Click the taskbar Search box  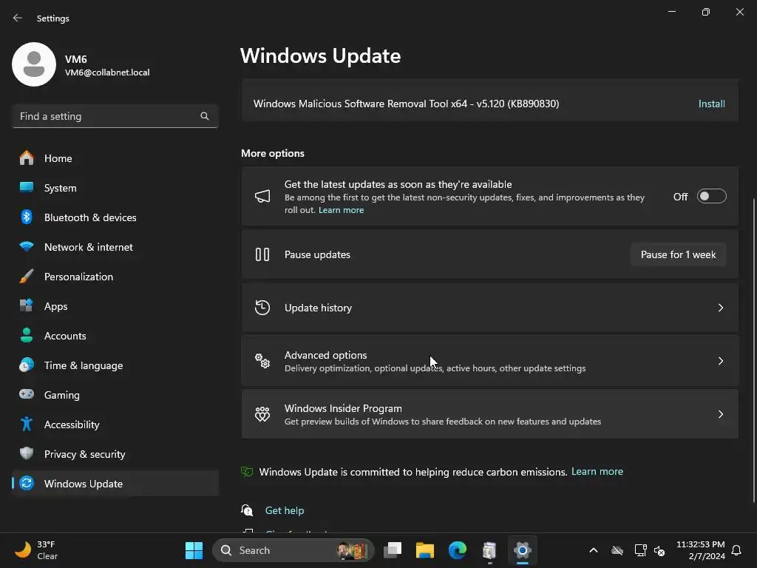coord(293,550)
